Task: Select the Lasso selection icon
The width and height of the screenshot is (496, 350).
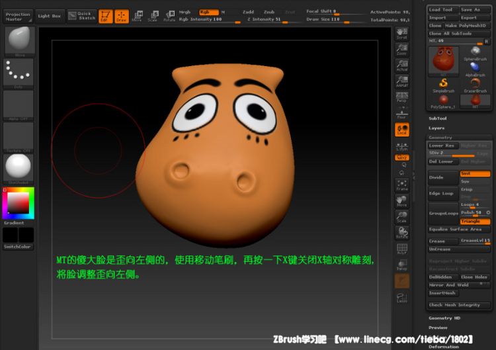Action: pyautogui.click(x=401, y=298)
